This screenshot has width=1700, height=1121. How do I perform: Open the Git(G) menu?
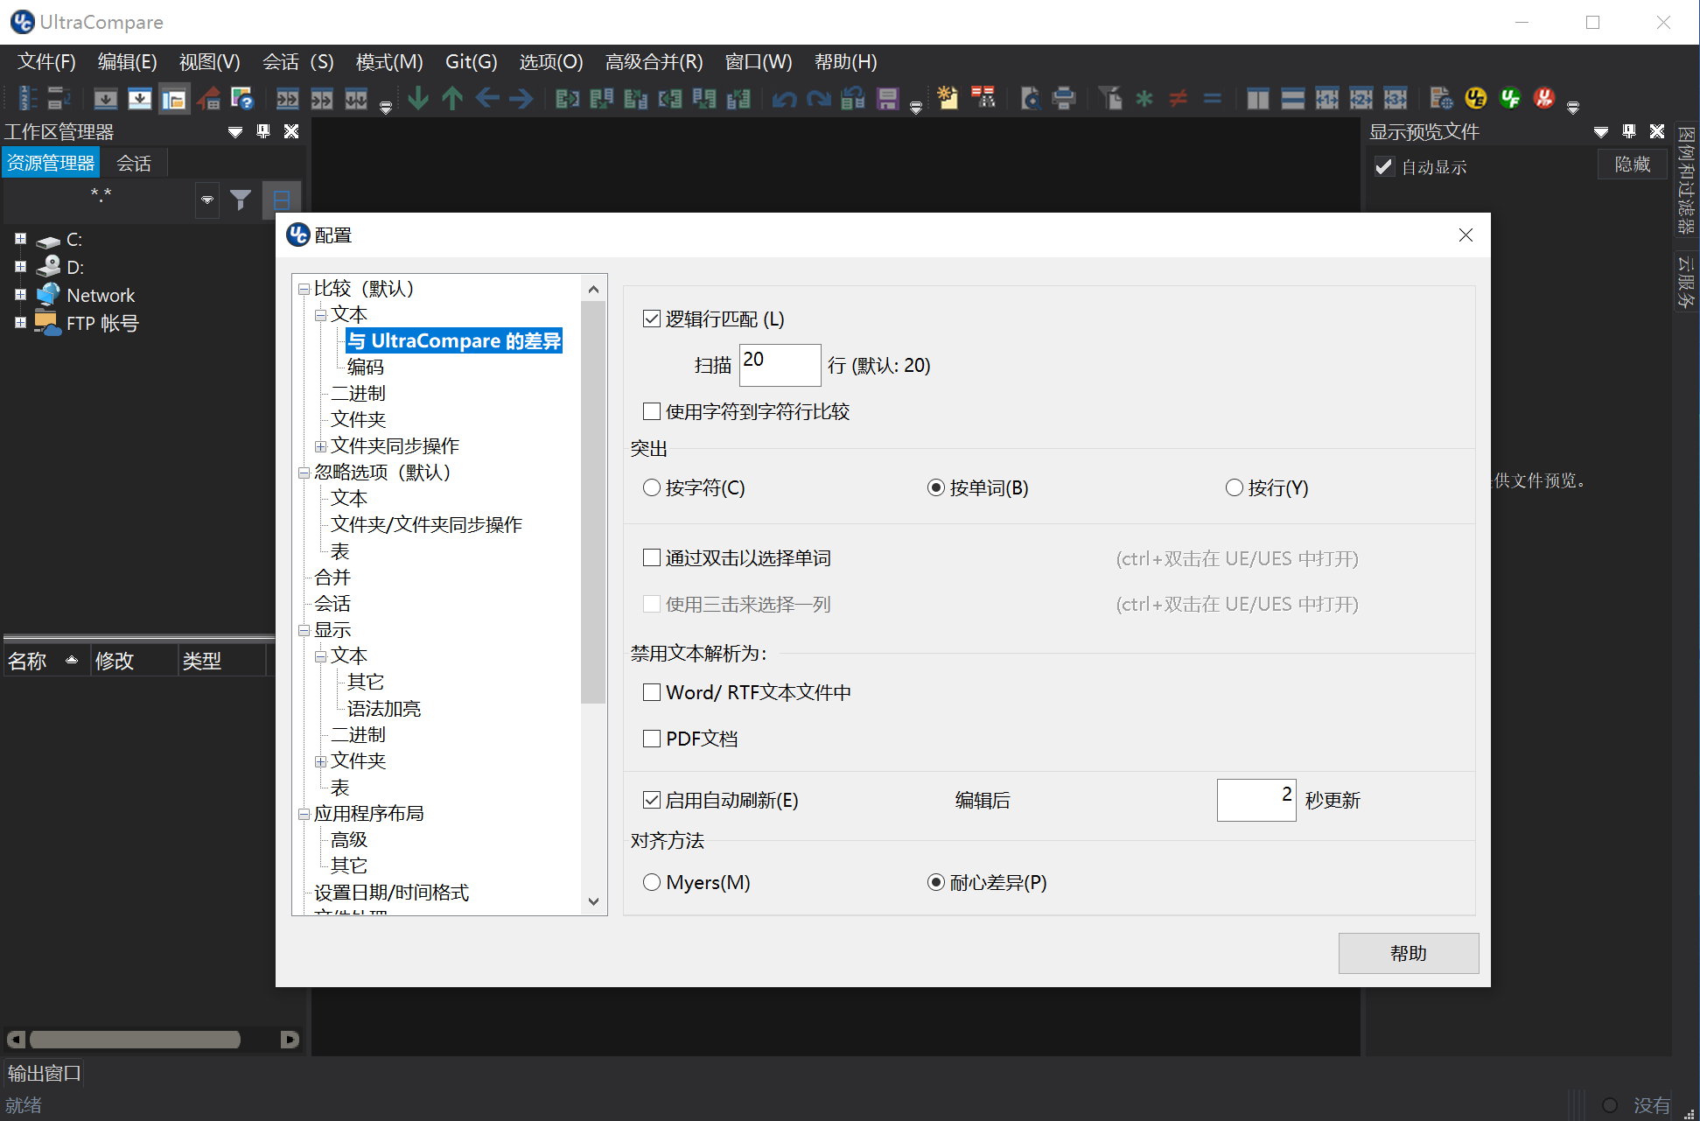(472, 62)
